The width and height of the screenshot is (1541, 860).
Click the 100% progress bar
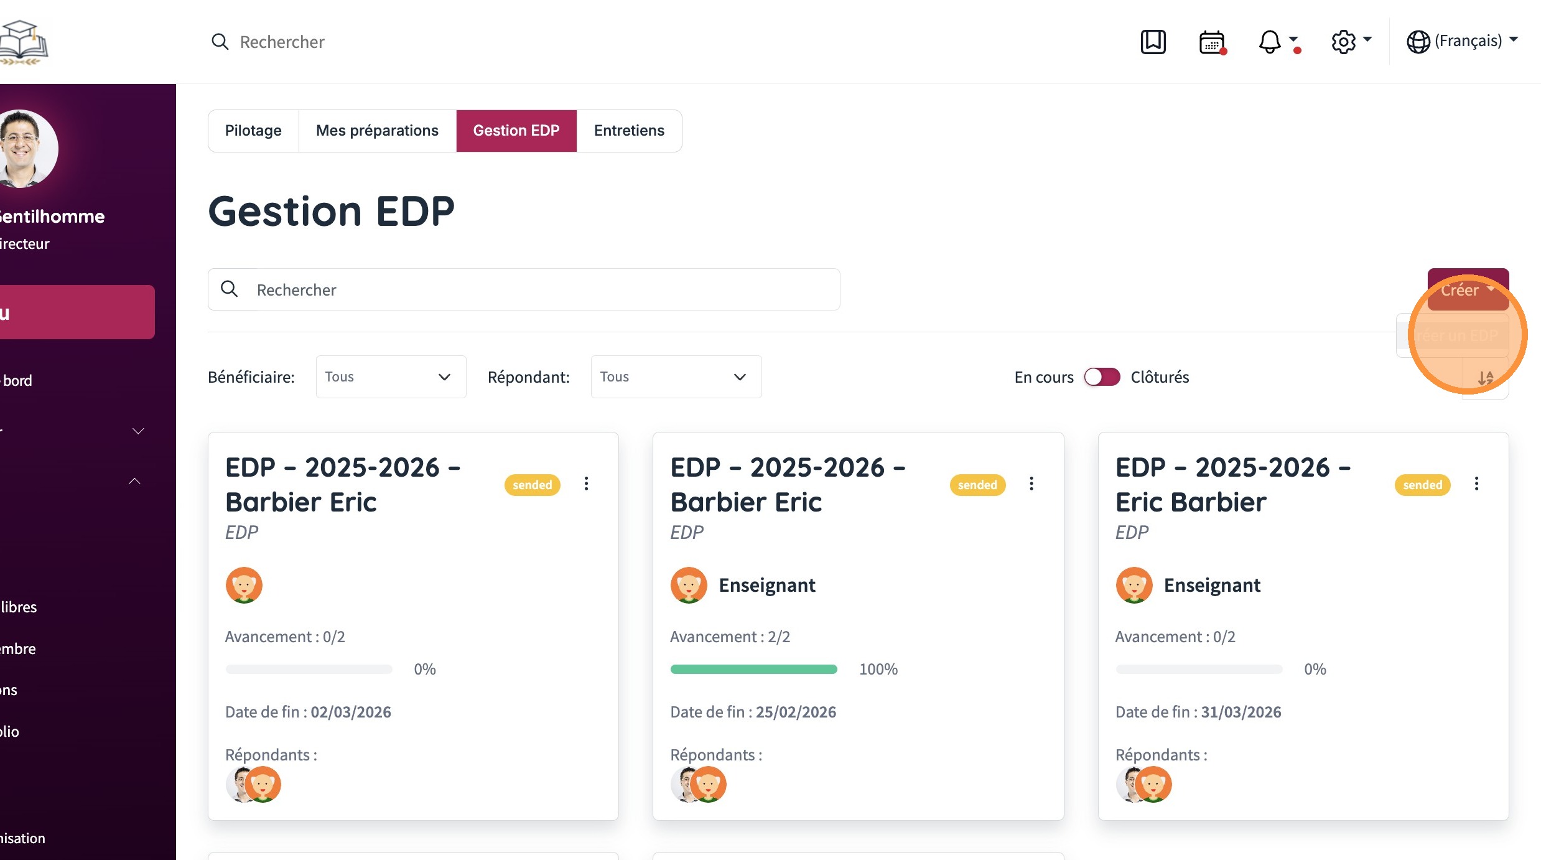coord(753,670)
